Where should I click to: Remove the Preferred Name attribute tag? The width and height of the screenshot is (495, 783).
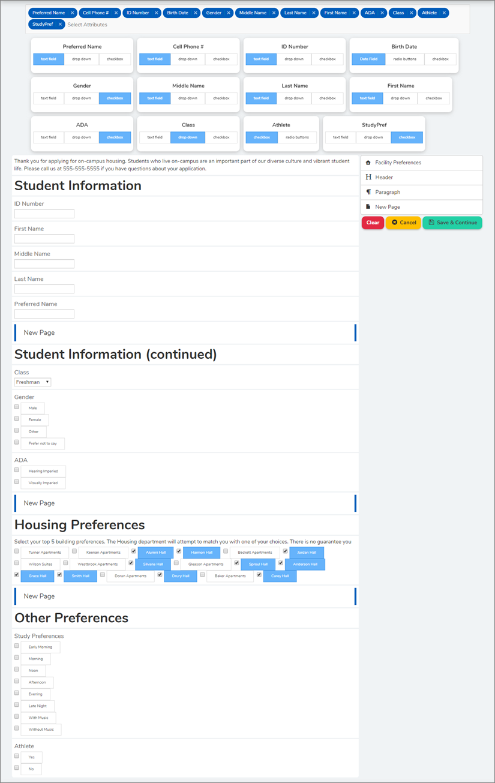point(73,13)
